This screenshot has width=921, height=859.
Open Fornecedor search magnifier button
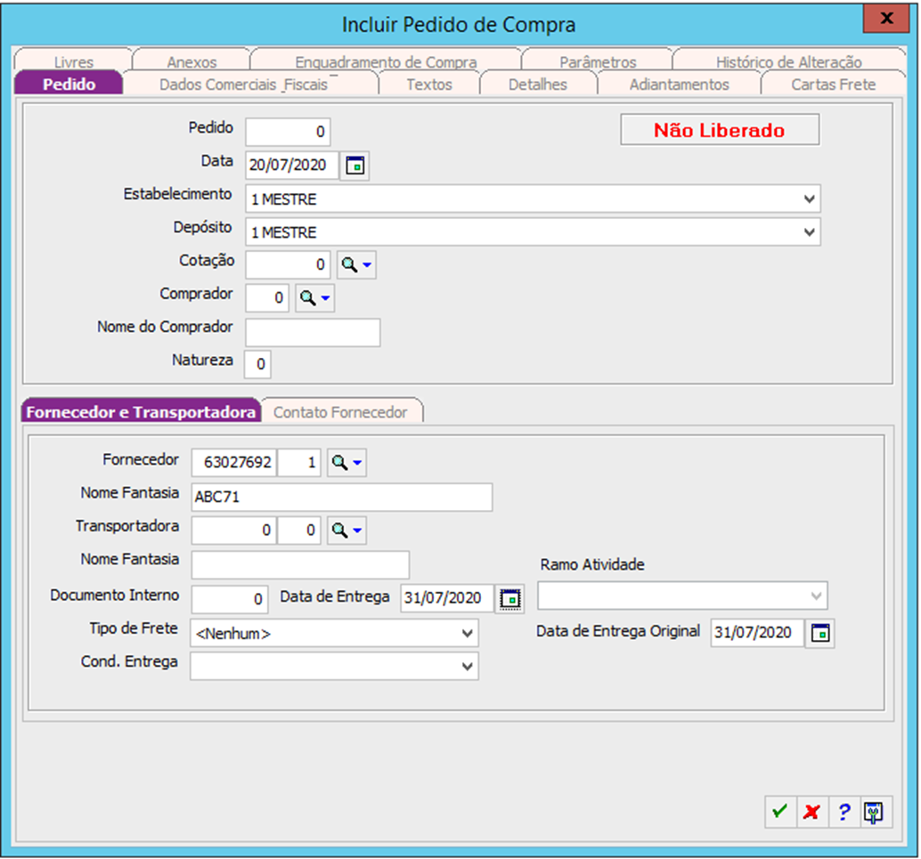(346, 463)
